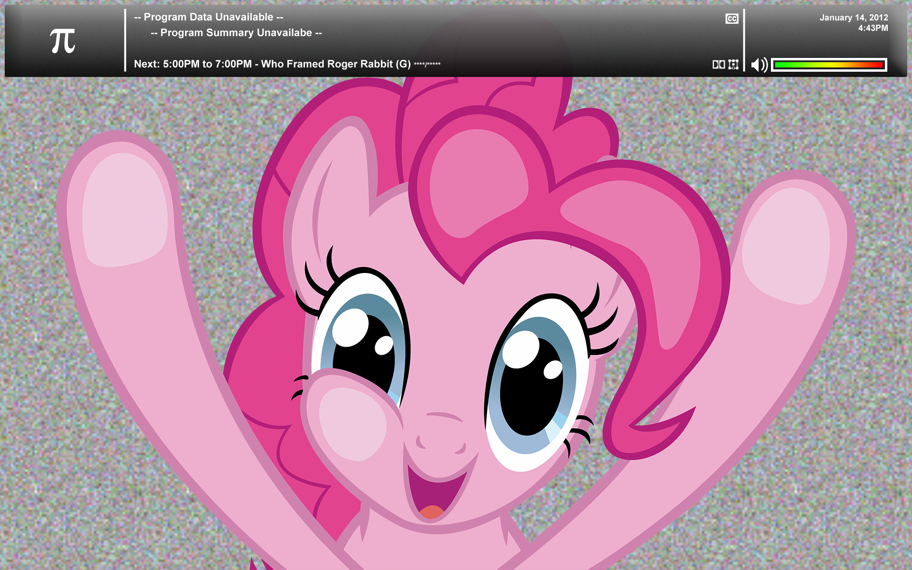Click the Dolby Digital audio icon
The height and width of the screenshot is (570, 912).
718,64
